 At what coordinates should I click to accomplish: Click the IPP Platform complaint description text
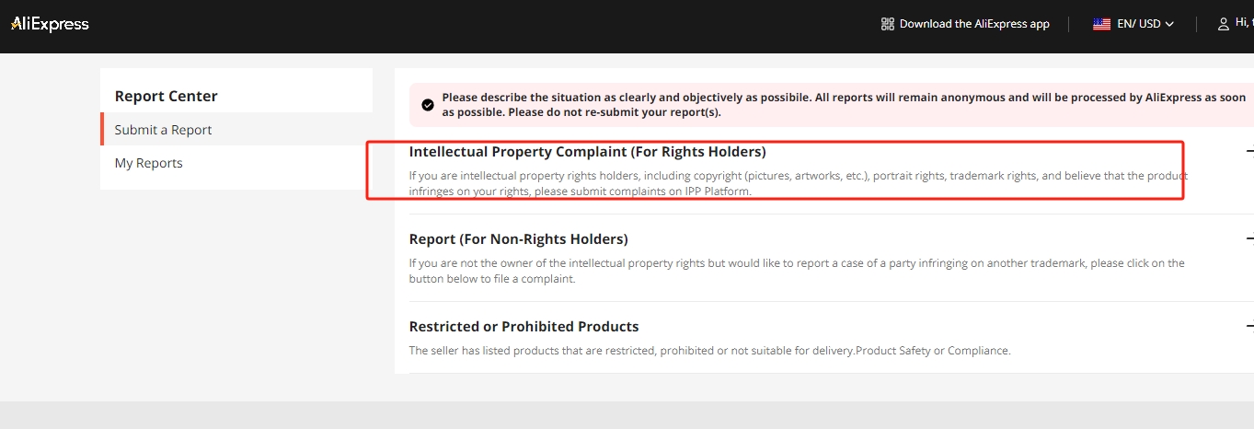798,183
